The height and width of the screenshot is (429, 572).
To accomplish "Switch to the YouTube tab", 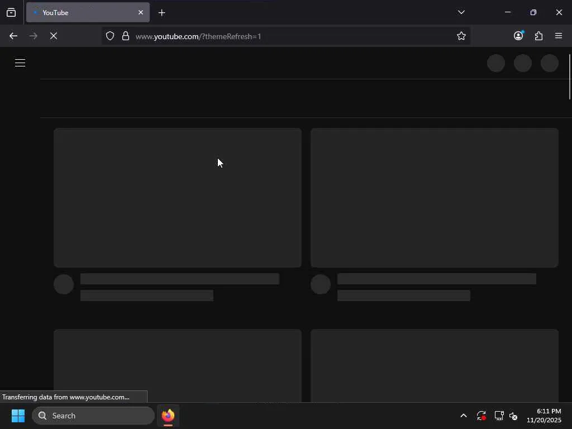I will tap(88, 12).
